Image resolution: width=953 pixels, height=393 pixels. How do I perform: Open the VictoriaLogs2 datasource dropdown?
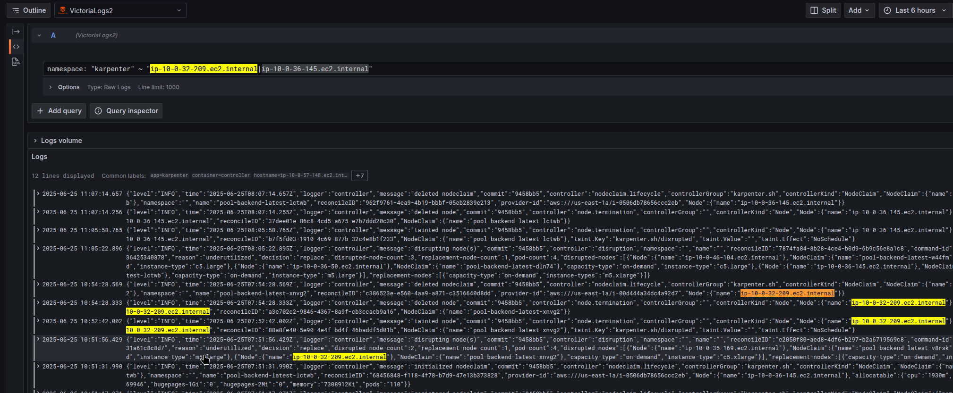pos(120,10)
